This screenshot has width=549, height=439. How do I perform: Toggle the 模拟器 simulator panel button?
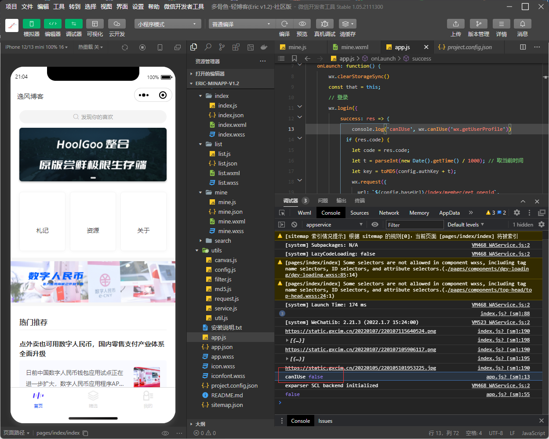[32, 24]
